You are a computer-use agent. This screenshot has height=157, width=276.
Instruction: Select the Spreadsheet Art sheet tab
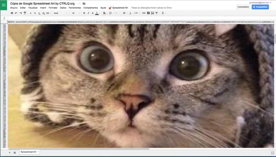[29, 152]
